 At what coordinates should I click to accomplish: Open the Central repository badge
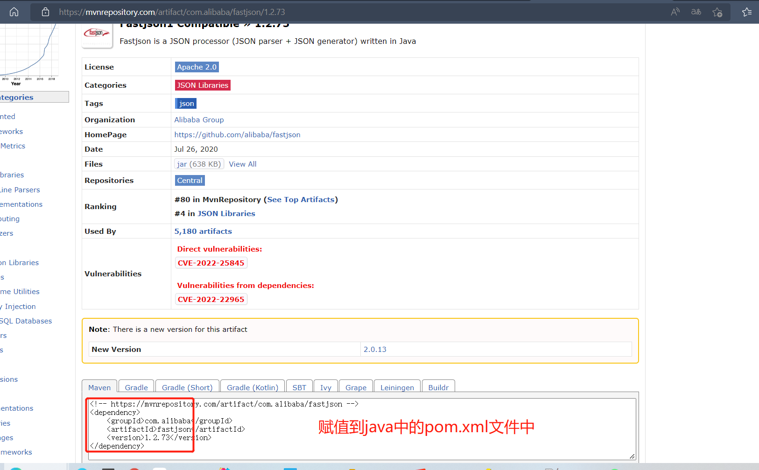[x=190, y=181]
